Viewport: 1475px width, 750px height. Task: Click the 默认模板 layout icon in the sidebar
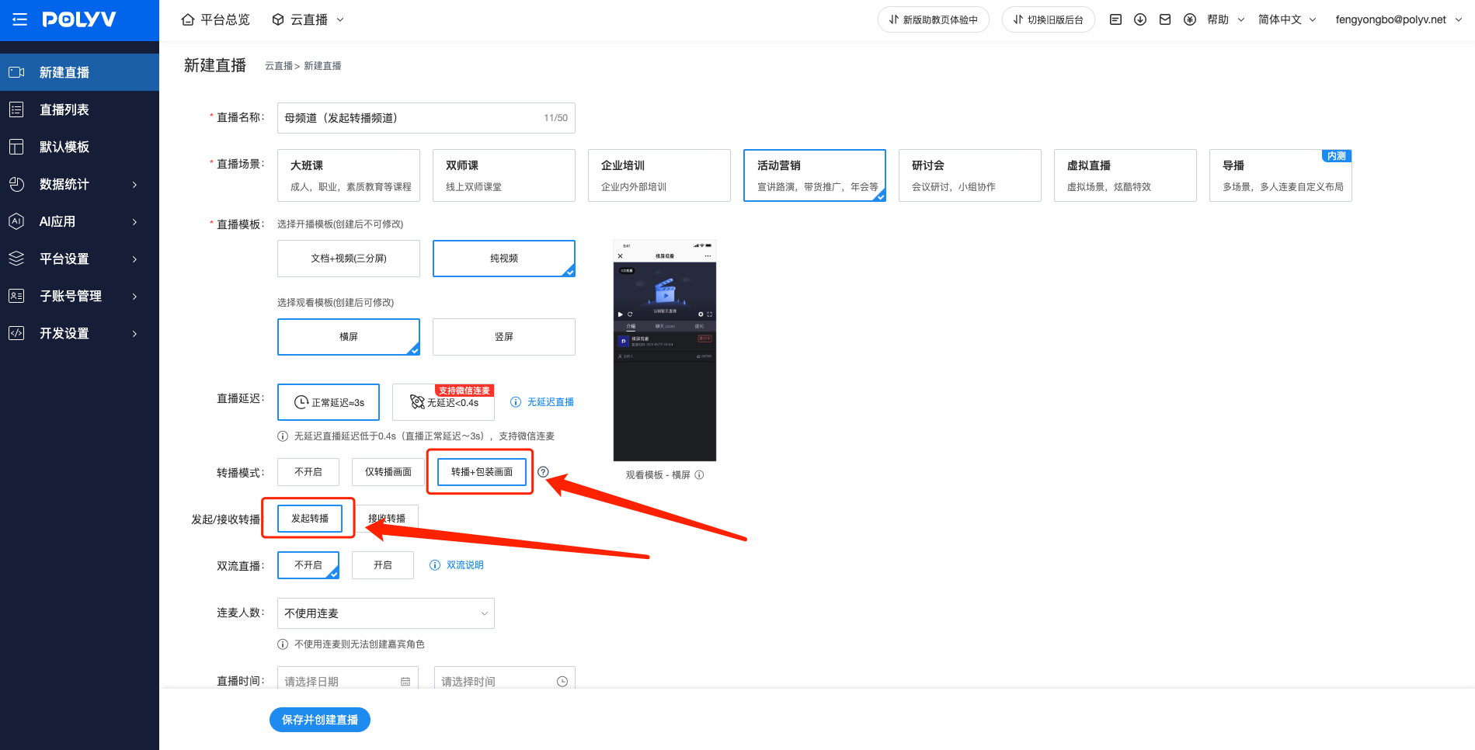tap(16, 147)
